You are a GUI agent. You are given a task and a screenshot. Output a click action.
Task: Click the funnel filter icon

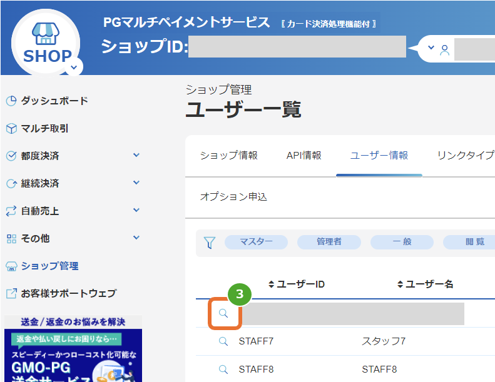pyautogui.click(x=210, y=243)
